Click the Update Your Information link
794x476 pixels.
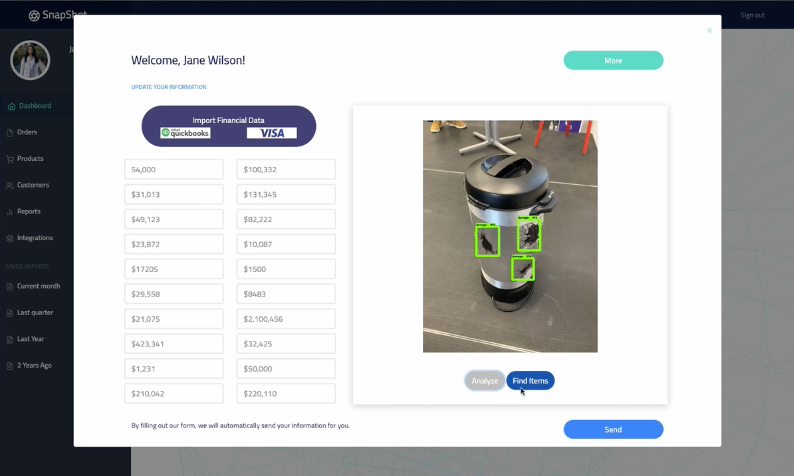pyautogui.click(x=169, y=87)
